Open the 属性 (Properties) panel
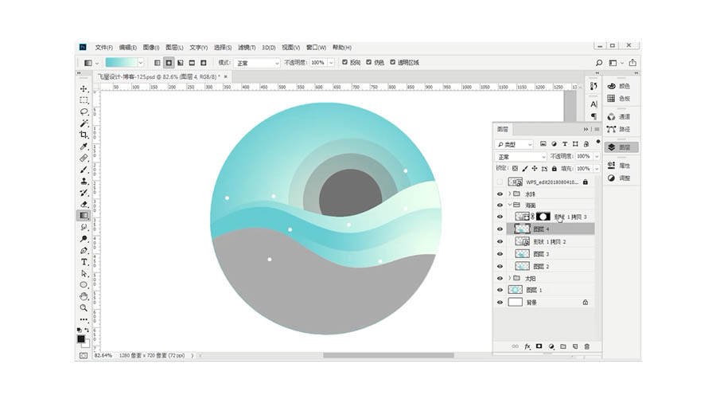 620,166
